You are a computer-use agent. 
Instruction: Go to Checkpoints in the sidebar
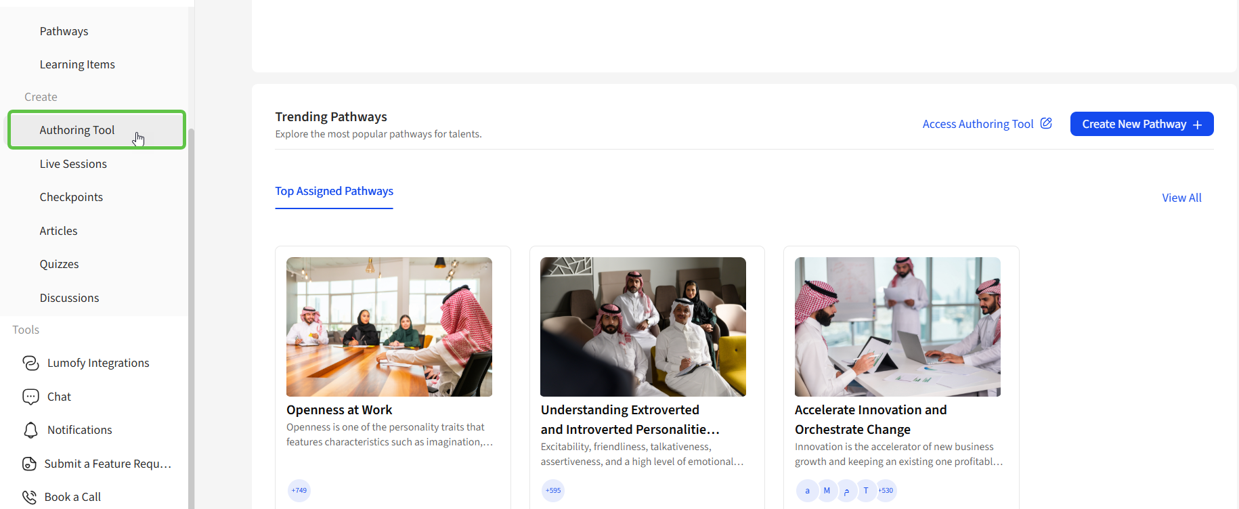71,197
